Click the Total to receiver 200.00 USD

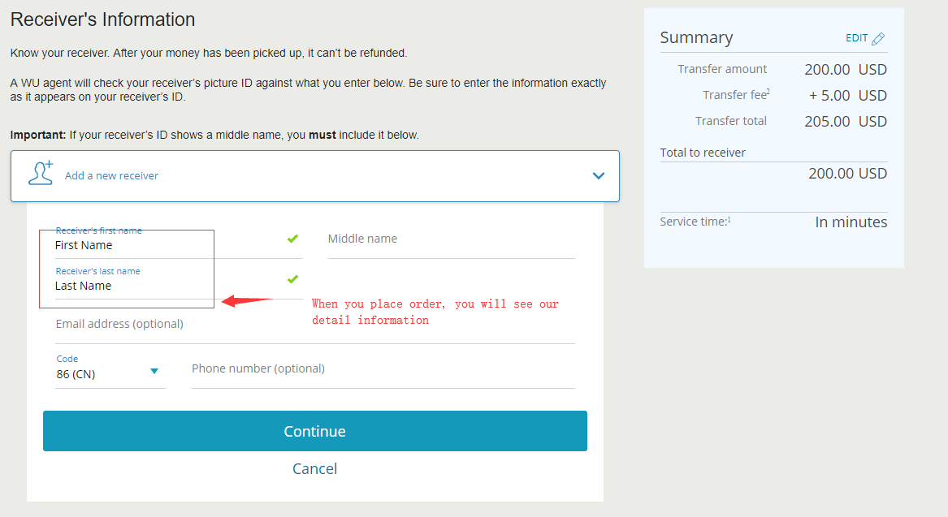(847, 174)
